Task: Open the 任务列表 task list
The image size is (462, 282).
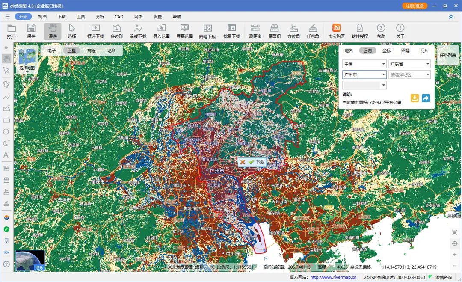Action: tap(448, 55)
